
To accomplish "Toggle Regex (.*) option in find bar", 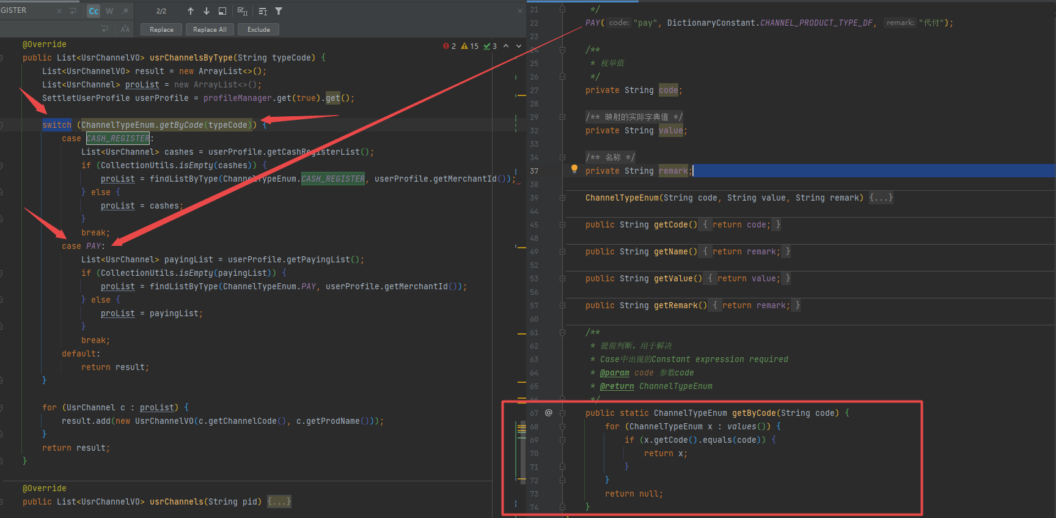I will point(125,11).
